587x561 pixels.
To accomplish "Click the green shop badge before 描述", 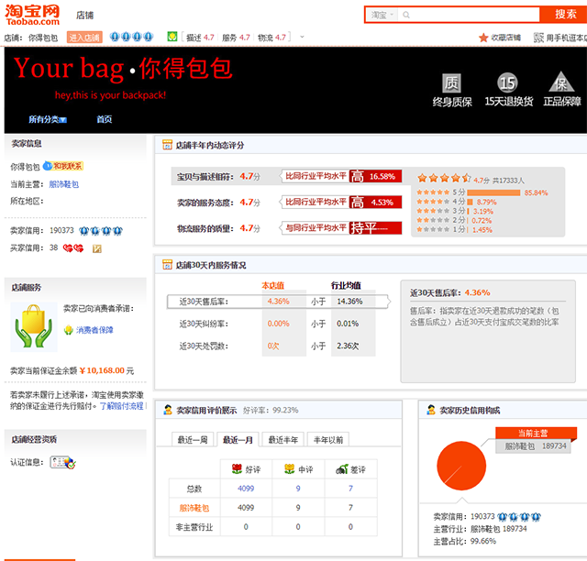I will click(x=172, y=38).
